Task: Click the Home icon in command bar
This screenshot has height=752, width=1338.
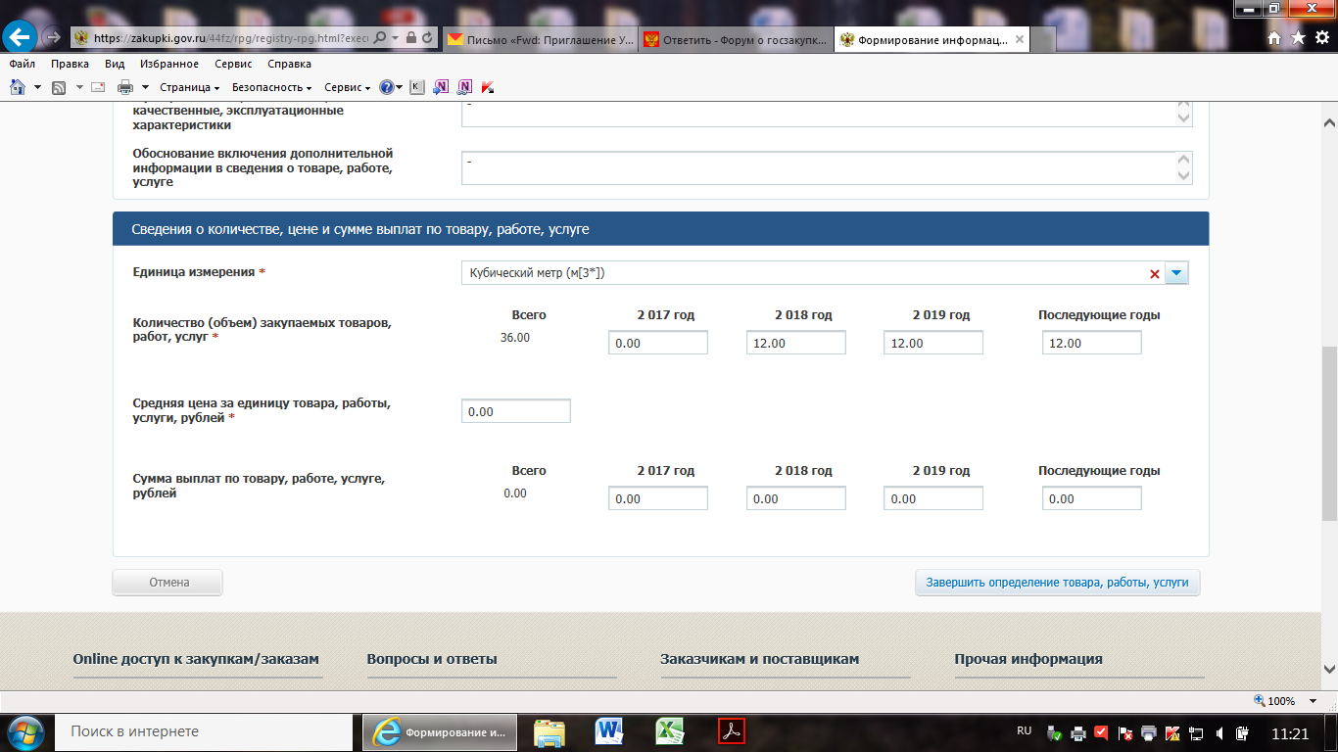Action: click(x=18, y=87)
